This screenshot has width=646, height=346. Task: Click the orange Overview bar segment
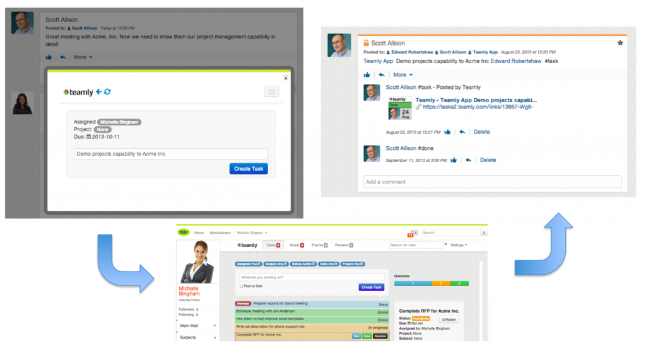[x=440, y=284]
